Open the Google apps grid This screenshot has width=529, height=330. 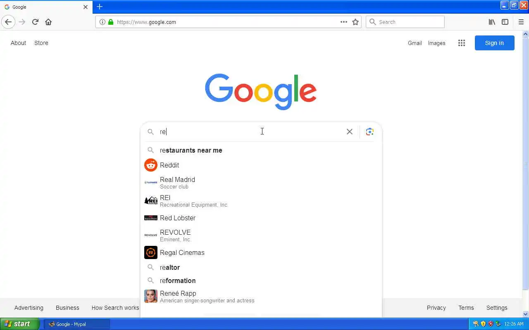[x=462, y=43]
